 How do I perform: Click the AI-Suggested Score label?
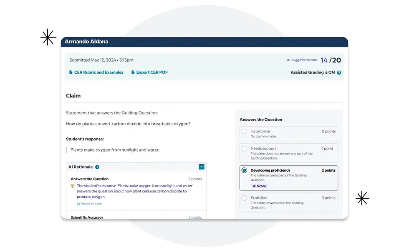pyautogui.click(x=302, y=60)
